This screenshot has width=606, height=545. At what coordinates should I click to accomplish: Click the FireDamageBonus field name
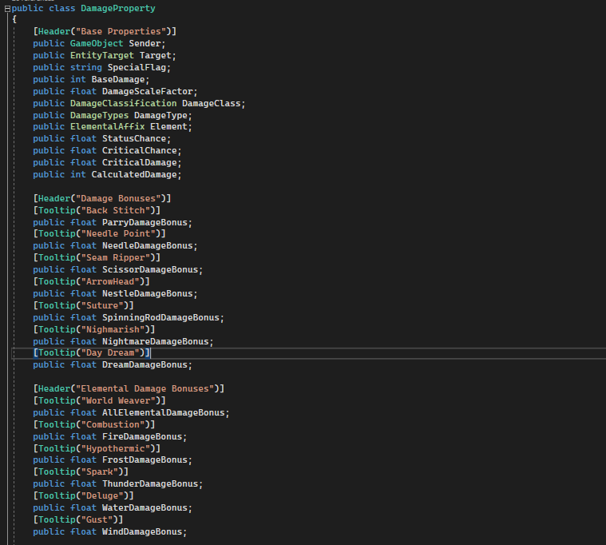click(x=142, y=436)
